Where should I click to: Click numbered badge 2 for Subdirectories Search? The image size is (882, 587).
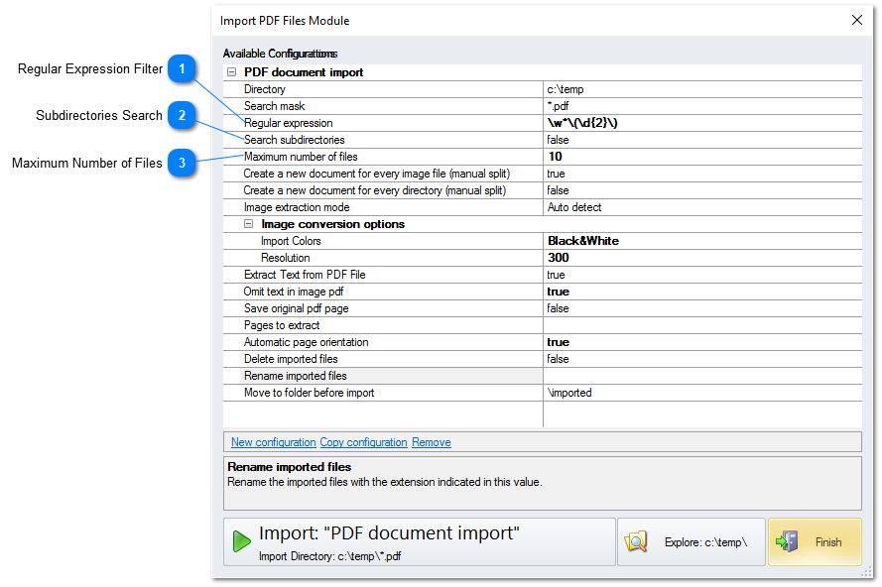(x=181, y=116)
